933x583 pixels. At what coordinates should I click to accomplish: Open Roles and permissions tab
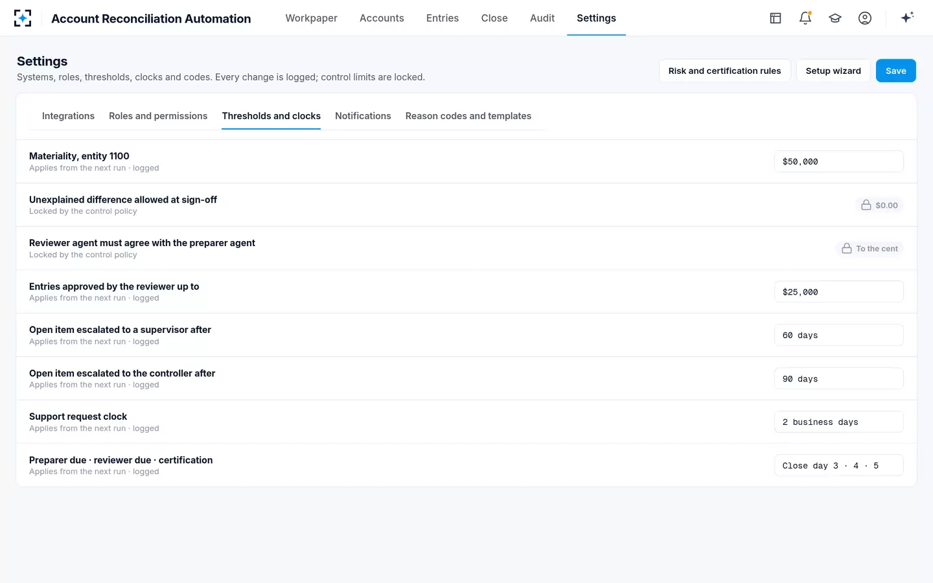(x=158, y=116)
